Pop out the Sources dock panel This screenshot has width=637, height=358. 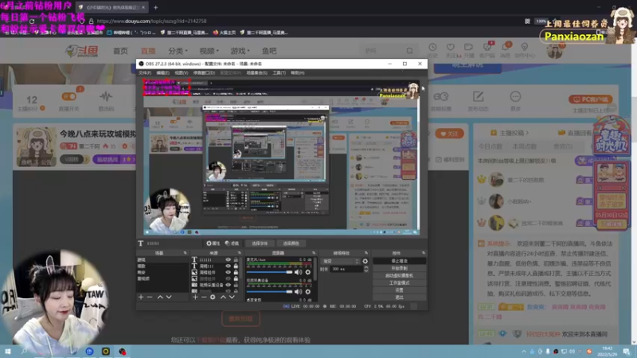tap(240, 253)
